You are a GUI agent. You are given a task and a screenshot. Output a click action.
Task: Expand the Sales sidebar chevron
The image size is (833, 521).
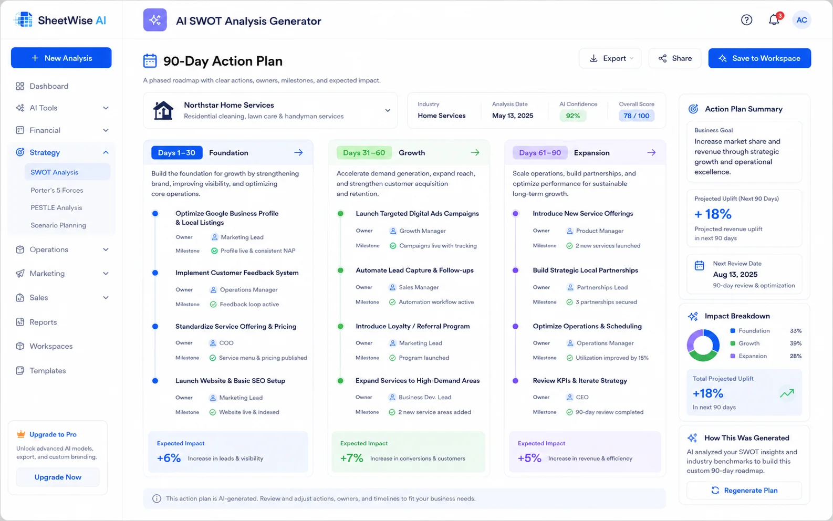[106, 298]
